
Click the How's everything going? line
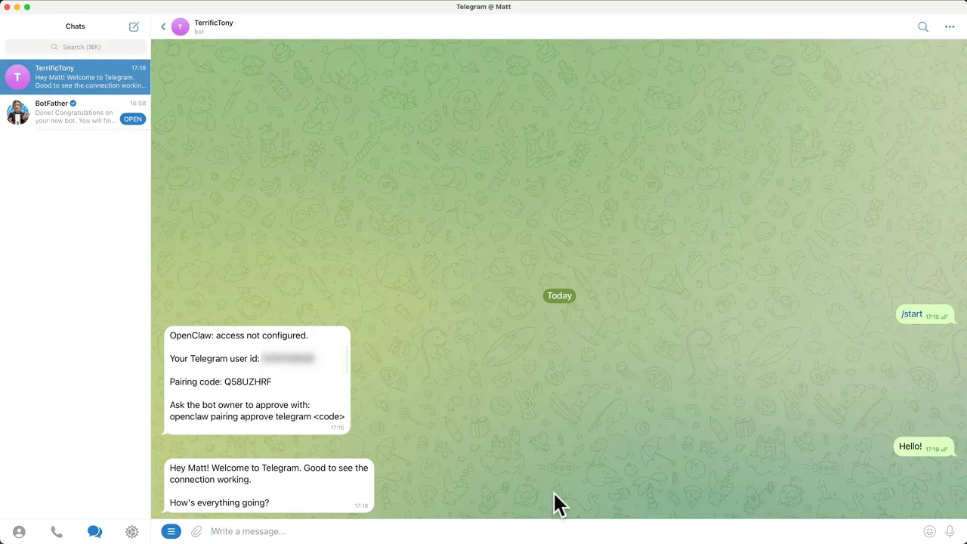click(219, 502)
